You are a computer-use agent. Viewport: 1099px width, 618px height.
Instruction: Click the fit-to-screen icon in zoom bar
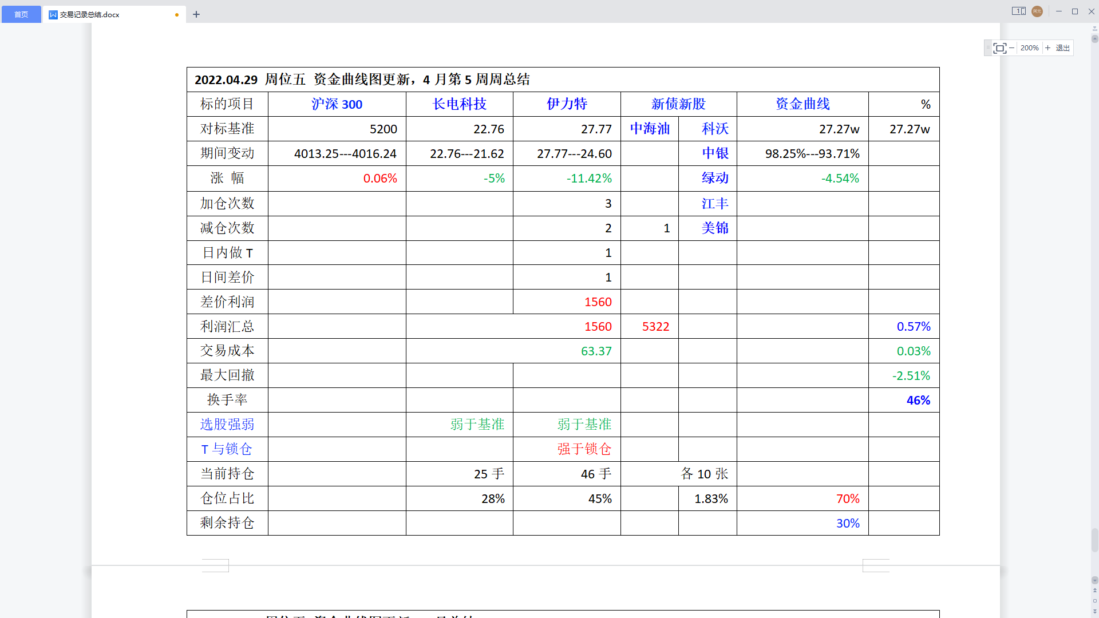[x=999, y=48]
